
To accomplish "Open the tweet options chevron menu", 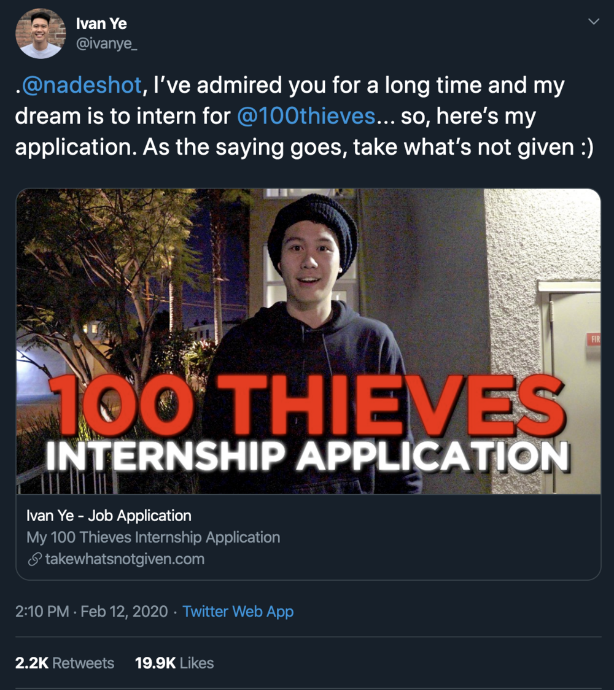I will 593,22.
